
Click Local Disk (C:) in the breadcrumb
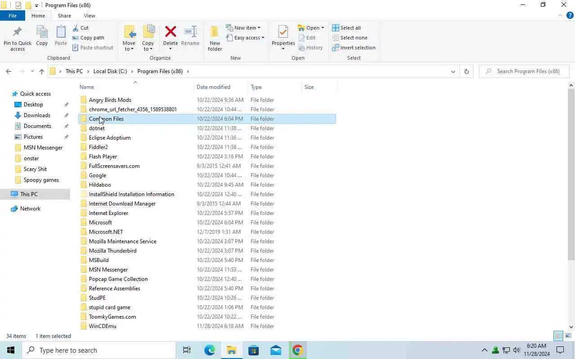tap(110, 71)
